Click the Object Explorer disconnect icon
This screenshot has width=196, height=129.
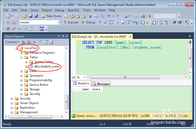29,42
